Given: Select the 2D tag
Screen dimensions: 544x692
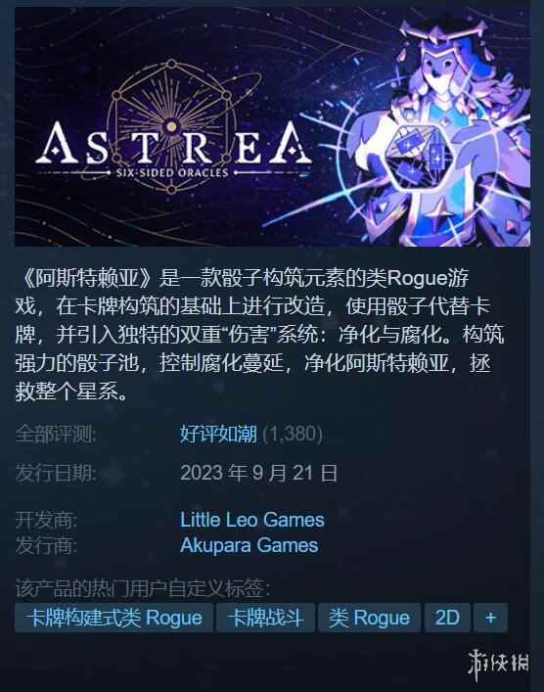Looking at the screenshot, I should [x=447, y=618].
